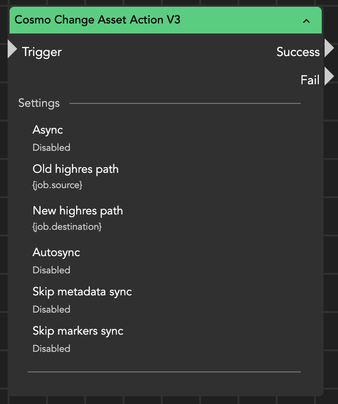Click the Fail output label
This screenshot has width=338, height=404.
point(310,80)
